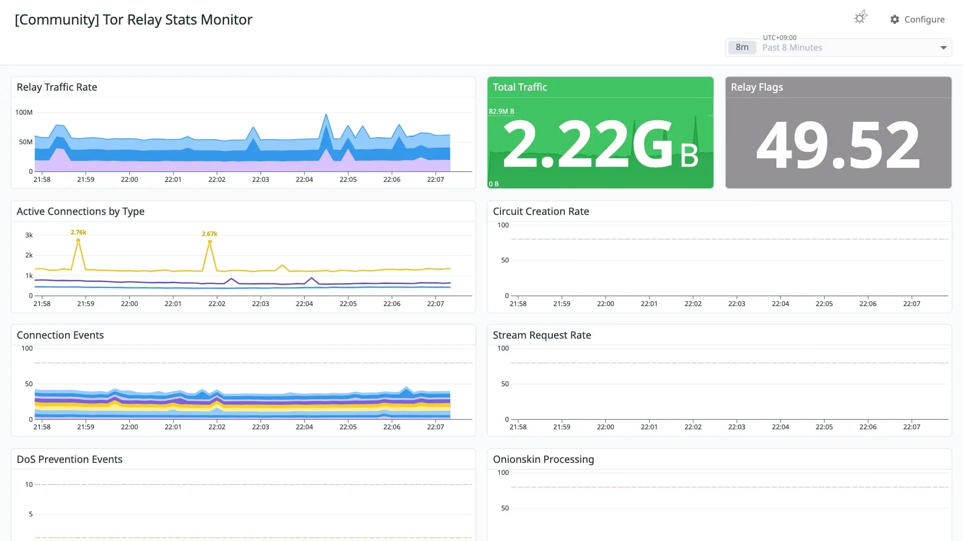Select the 2.67k peak marker
963x541 pixels.
click(x=210, y=242)
